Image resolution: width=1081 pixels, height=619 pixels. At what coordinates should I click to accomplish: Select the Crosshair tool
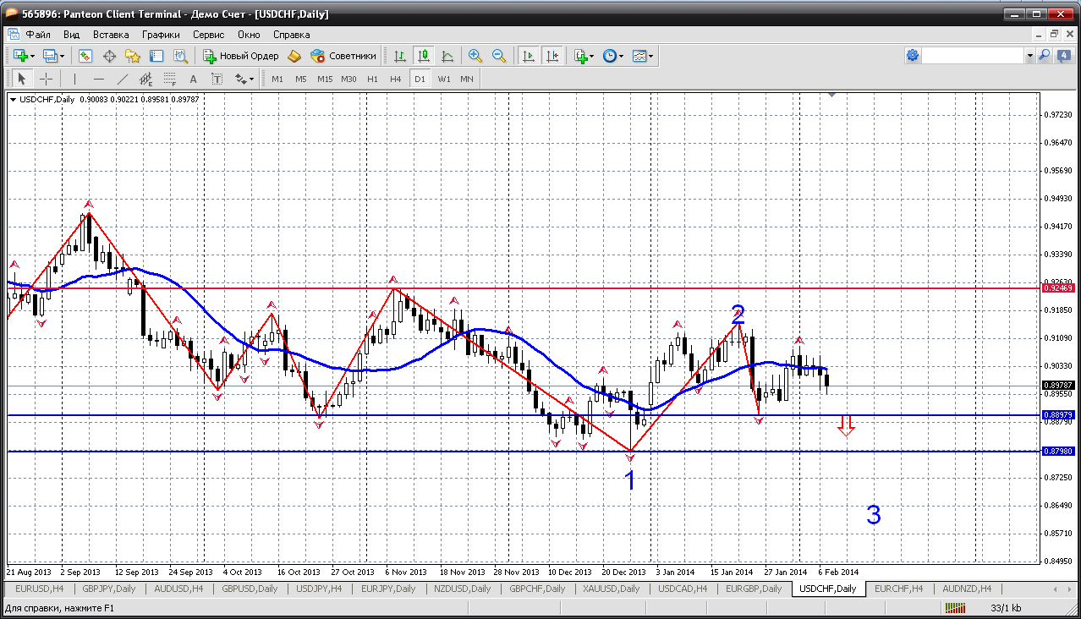pos(46,79)
